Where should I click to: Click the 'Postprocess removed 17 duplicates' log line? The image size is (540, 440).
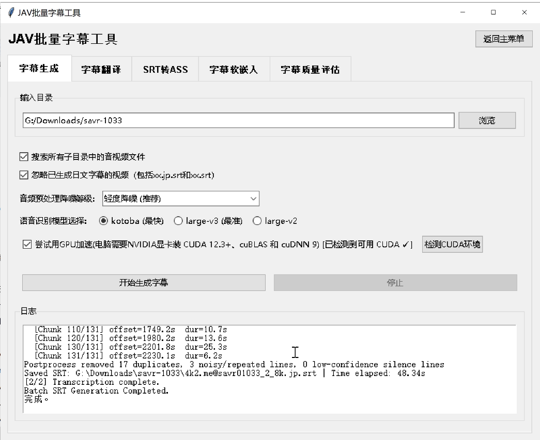coord(234,364)
